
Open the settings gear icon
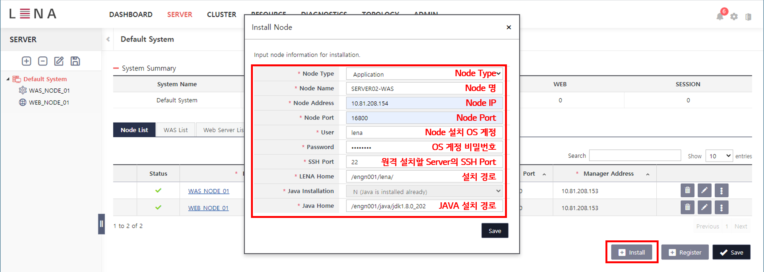pos(734,17)
